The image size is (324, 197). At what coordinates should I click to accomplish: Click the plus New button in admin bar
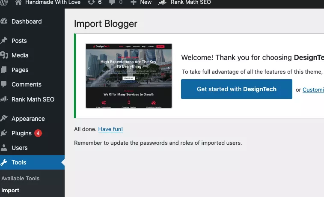(x=141, y=2)
